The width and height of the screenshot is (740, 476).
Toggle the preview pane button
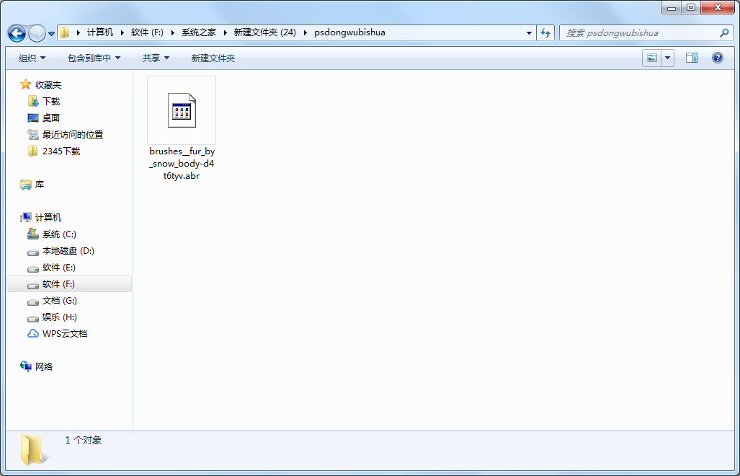(x=692, y=58)
